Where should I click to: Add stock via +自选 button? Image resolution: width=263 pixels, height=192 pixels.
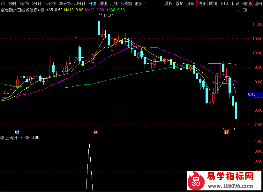click(247, 4)
